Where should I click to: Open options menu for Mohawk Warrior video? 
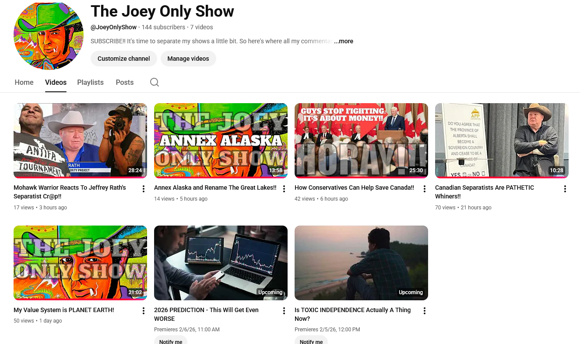(143, 189)
